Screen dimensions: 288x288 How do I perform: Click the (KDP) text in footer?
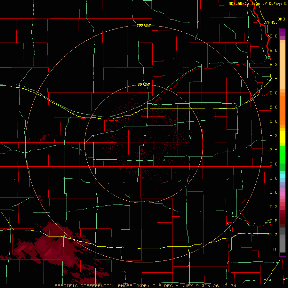tap(143, 286)
